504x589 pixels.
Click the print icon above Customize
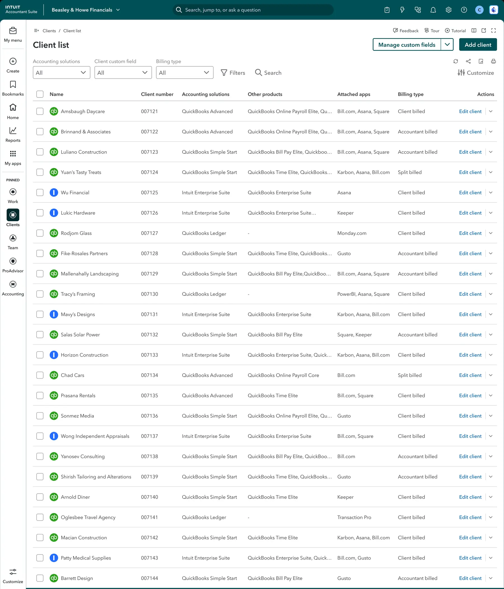click(x=493, y=61)
